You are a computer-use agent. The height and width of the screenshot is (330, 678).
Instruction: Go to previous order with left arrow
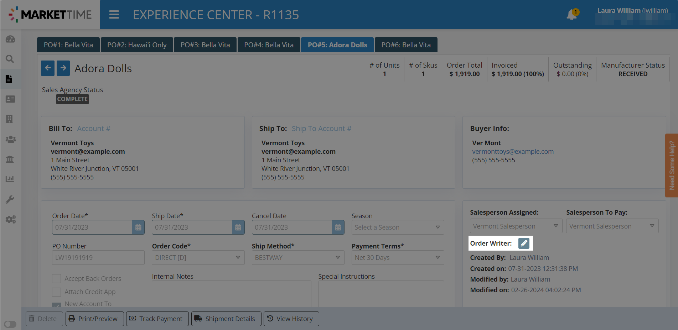coord(48,68)
